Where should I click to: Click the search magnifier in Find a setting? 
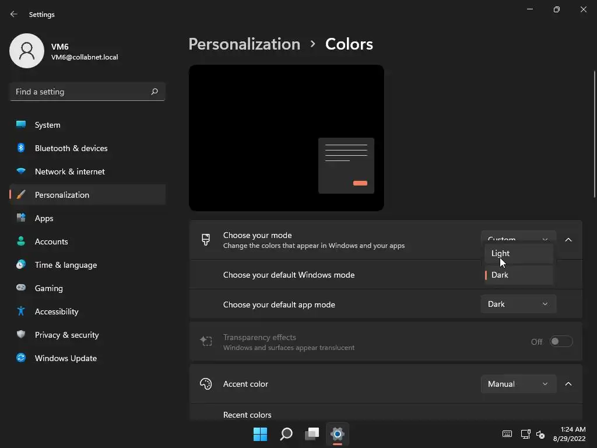pos(154,92)
